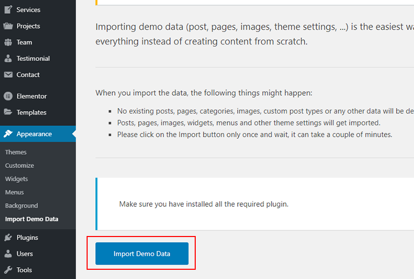The width and height of the screenshot is (414, 279).
Task: Open the Themes submenu item
Action: (x=16, y=152)
